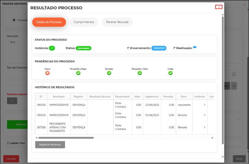249x164 pixels.
Task: Click the green check under Obrigações a Pagar
Action: (x=78, y=73)
